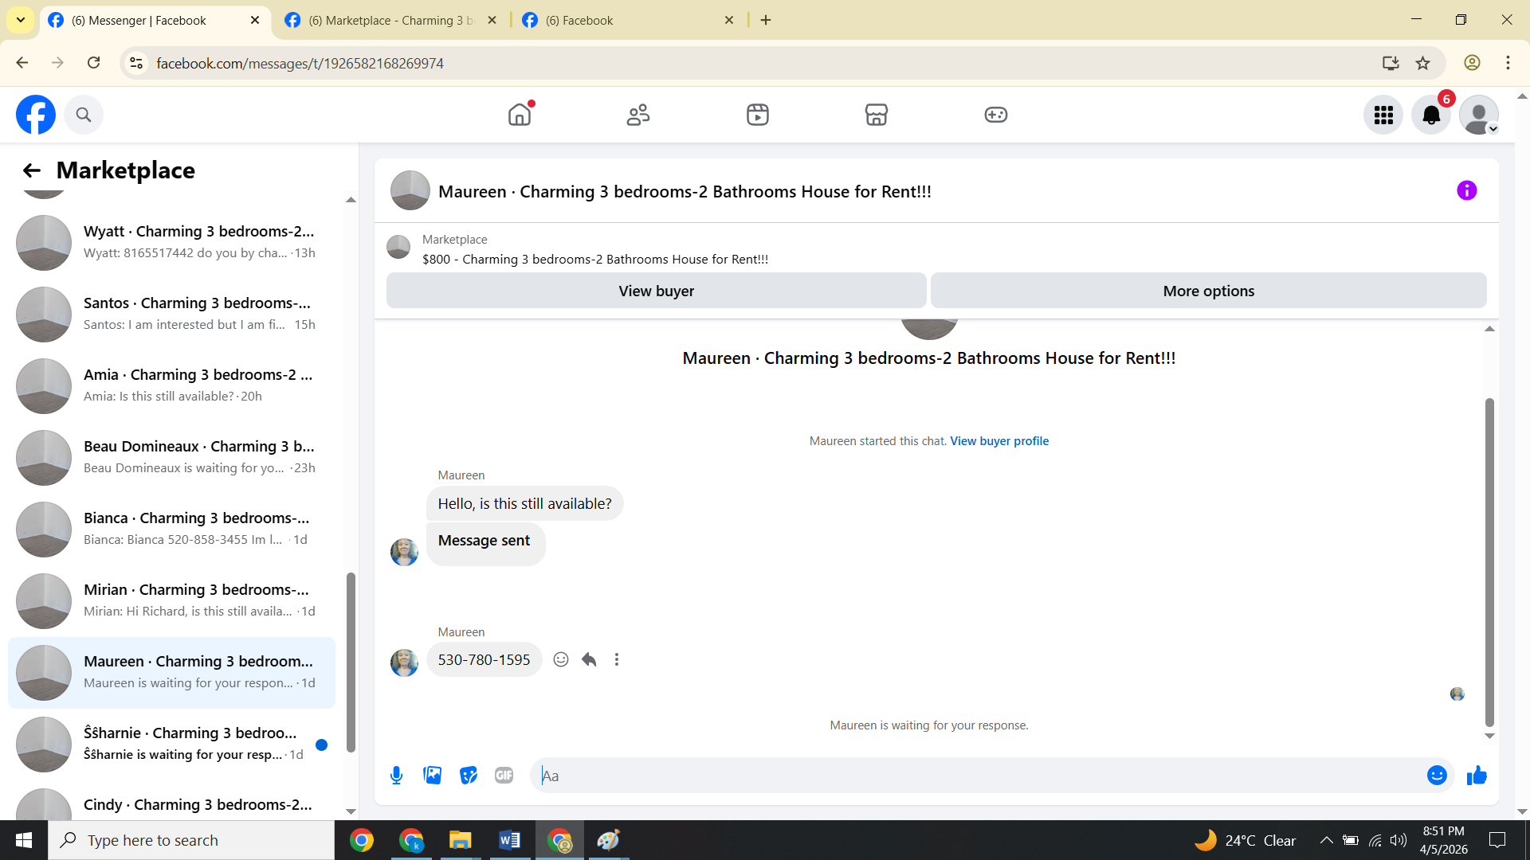Attach a photo using the image icon
This screenshot has width=1530, height=860.
[x=432, y=776]
